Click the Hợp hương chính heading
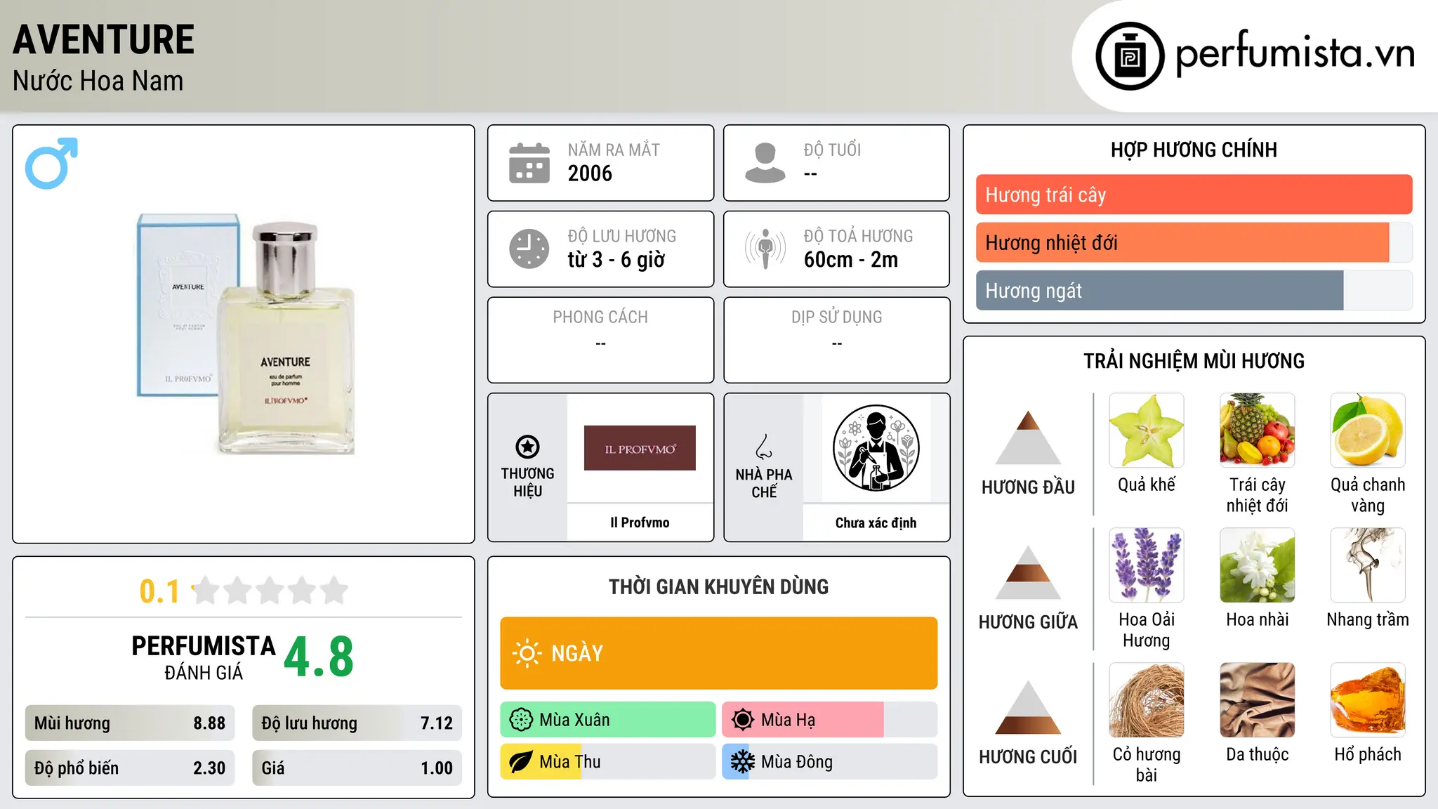 (x=1194, y=150)
